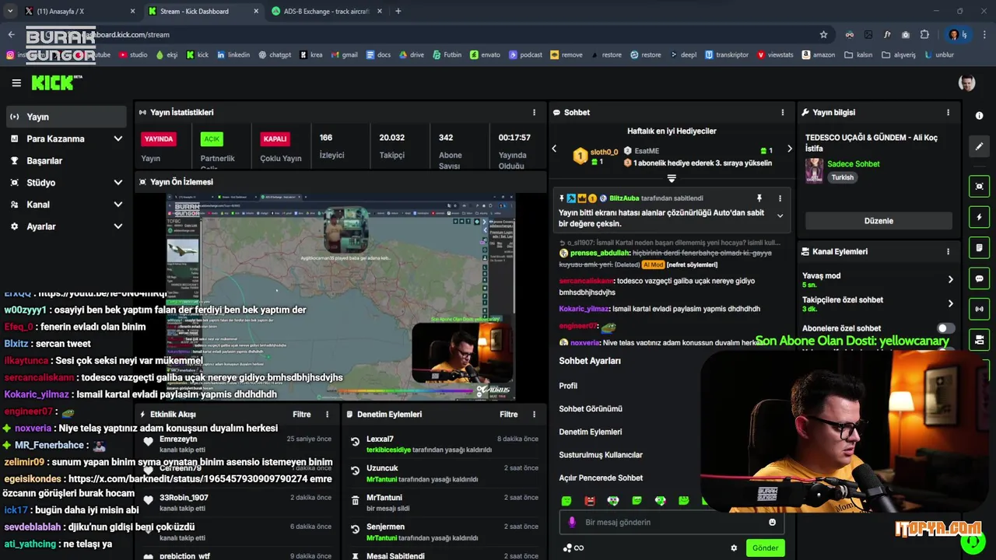
Task: Toggle Abonelere özel sohbet switch
Action: pos(945,328)
